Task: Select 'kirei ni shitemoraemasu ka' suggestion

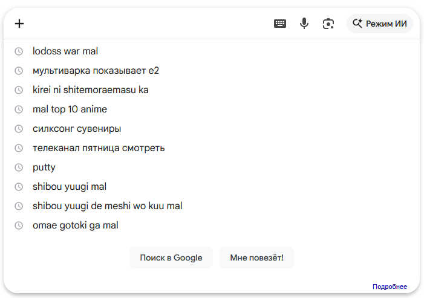Action: (90, 90)
